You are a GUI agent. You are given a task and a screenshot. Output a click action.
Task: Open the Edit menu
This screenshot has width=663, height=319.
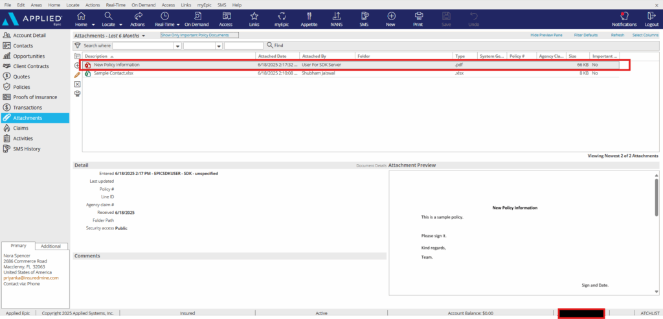21,5
